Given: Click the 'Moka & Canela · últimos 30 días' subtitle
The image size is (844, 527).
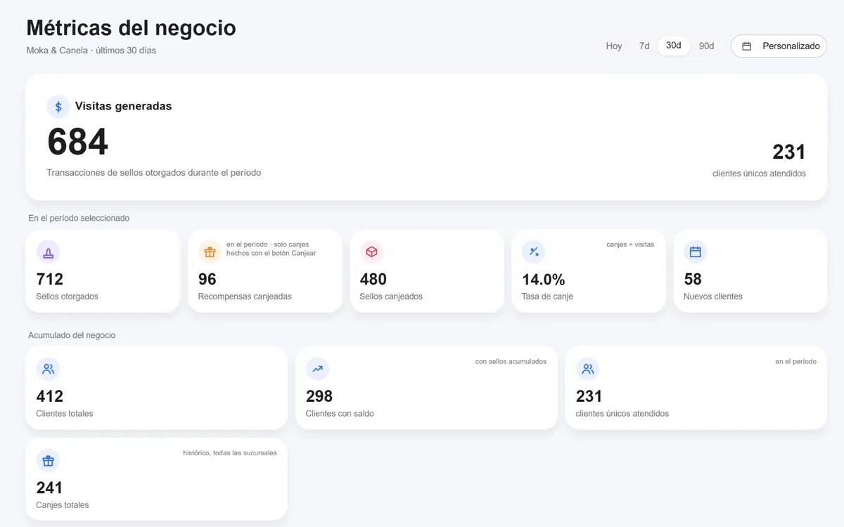Looking at the screenshot, I should 91,51.
